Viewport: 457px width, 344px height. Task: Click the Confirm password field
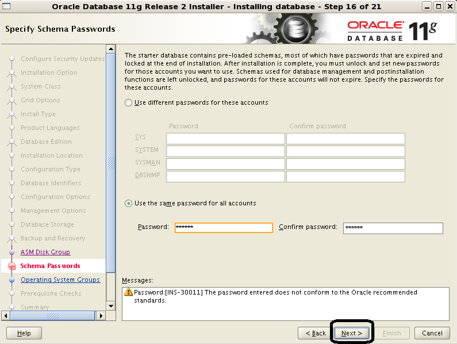[x=393, y=228]
